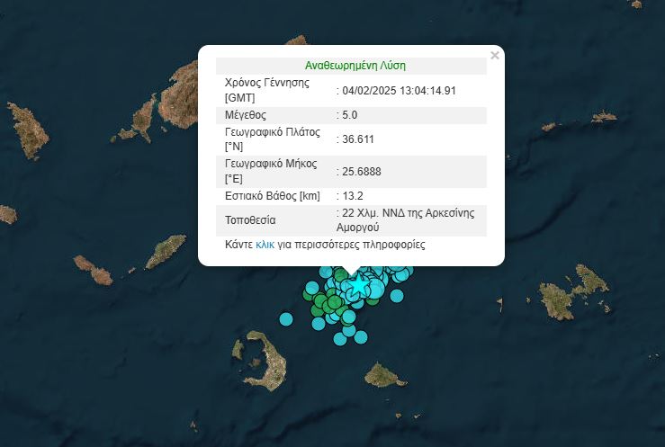Click the "Τοποθεσία" location row label

250,220
